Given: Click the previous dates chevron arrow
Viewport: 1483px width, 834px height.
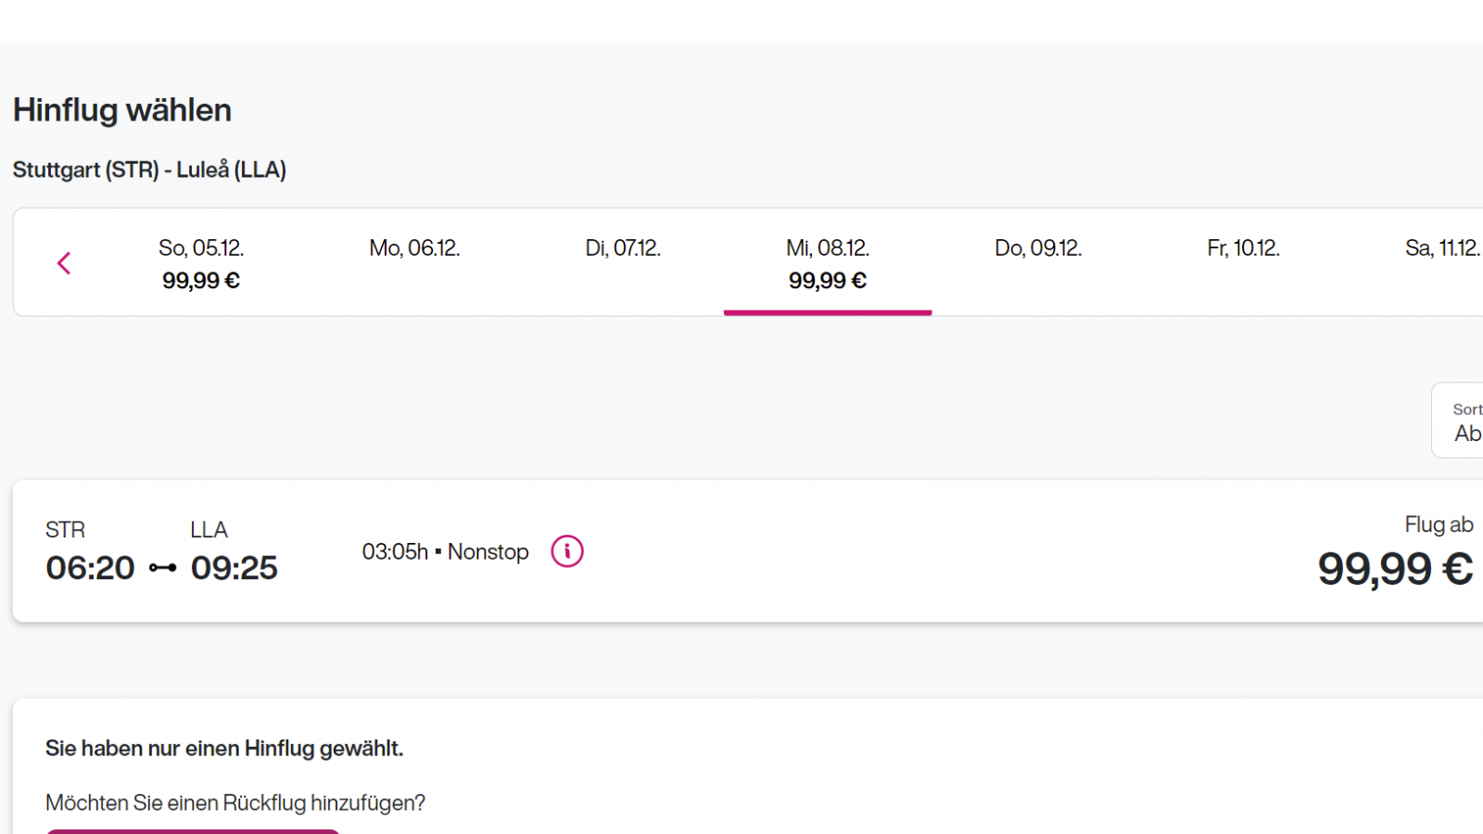Looking at the screenshot, I should click(x=64, y=263).
